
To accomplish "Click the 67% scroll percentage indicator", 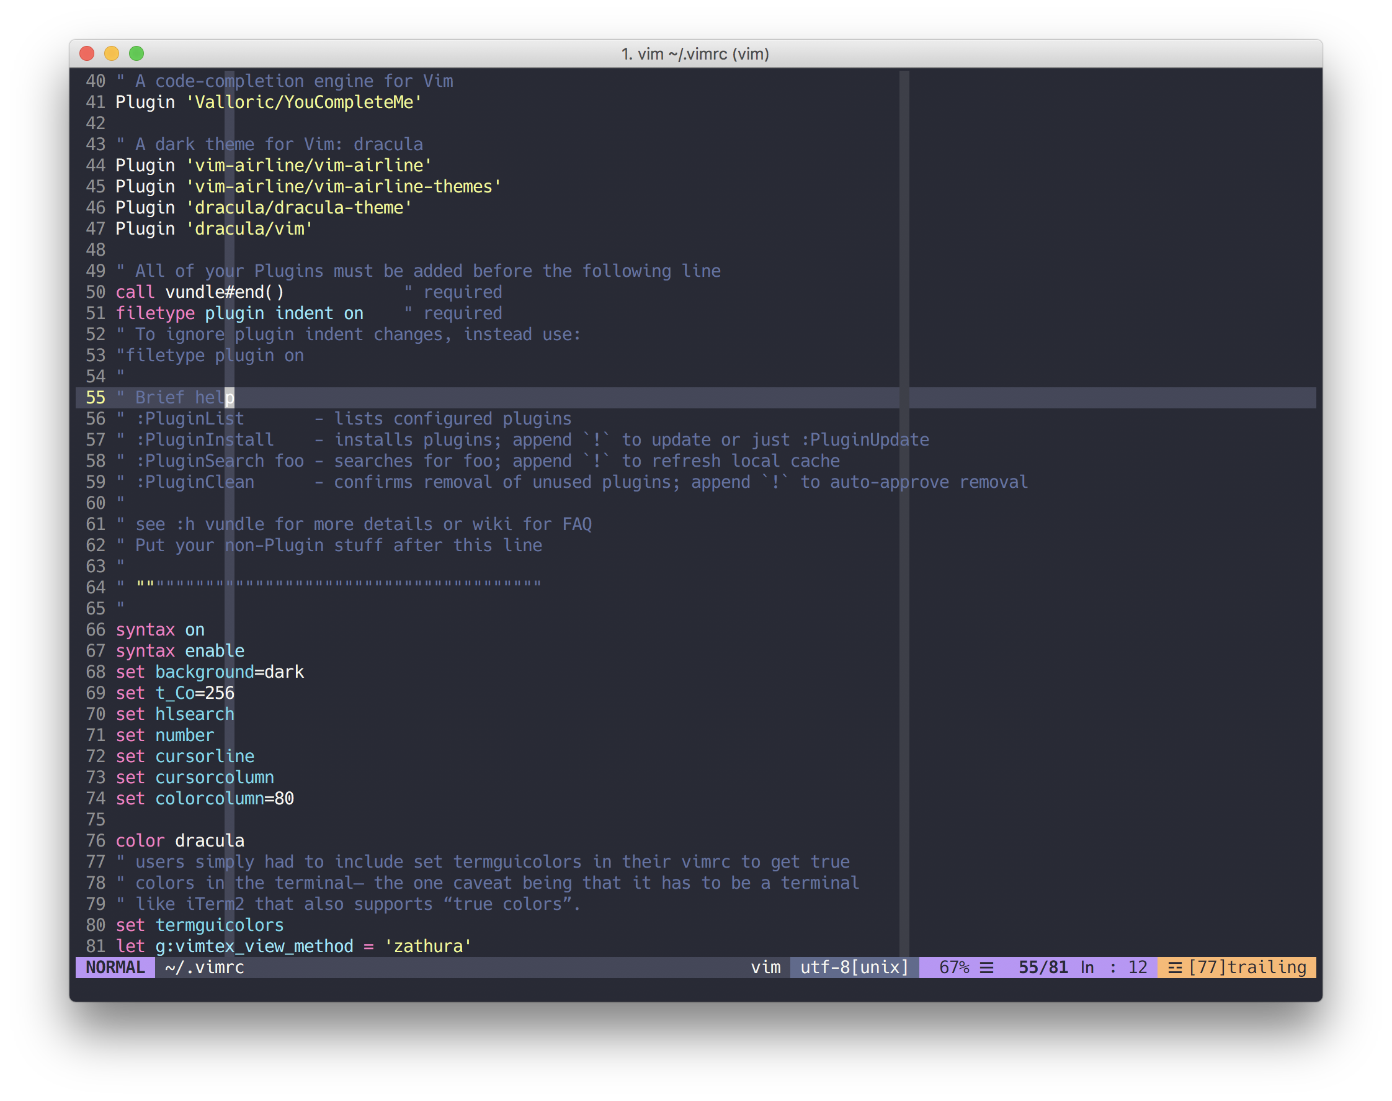I will tap(953, 967).
